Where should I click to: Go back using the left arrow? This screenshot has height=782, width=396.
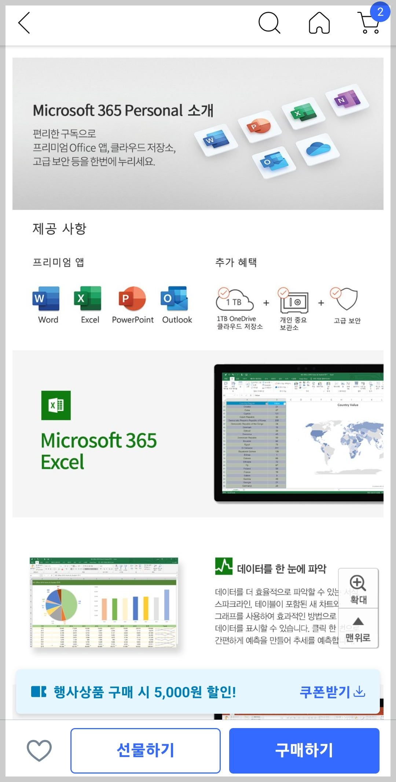24,23
